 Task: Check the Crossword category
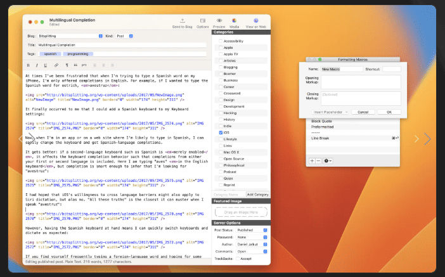[x=221, y=93]
